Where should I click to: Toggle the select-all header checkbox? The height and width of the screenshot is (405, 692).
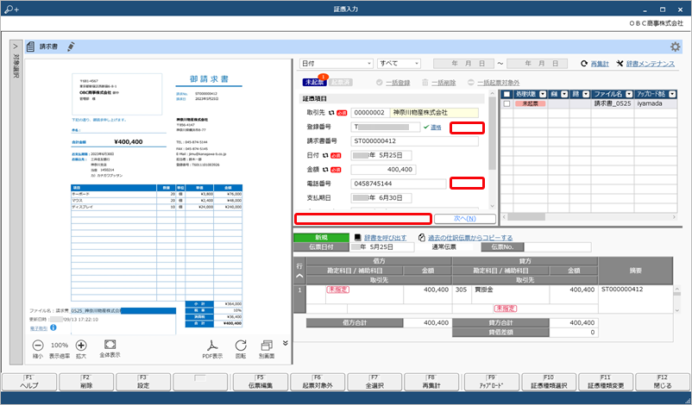[506, 94]
